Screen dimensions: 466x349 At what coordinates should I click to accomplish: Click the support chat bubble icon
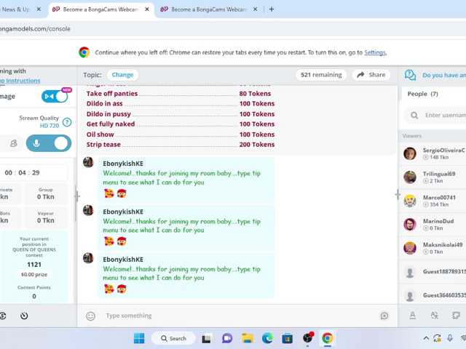(410, 75)
